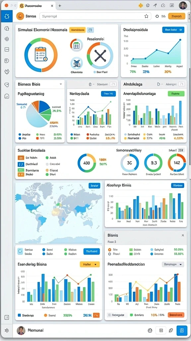Click the list view icon in bottom bar

[161, 330]
